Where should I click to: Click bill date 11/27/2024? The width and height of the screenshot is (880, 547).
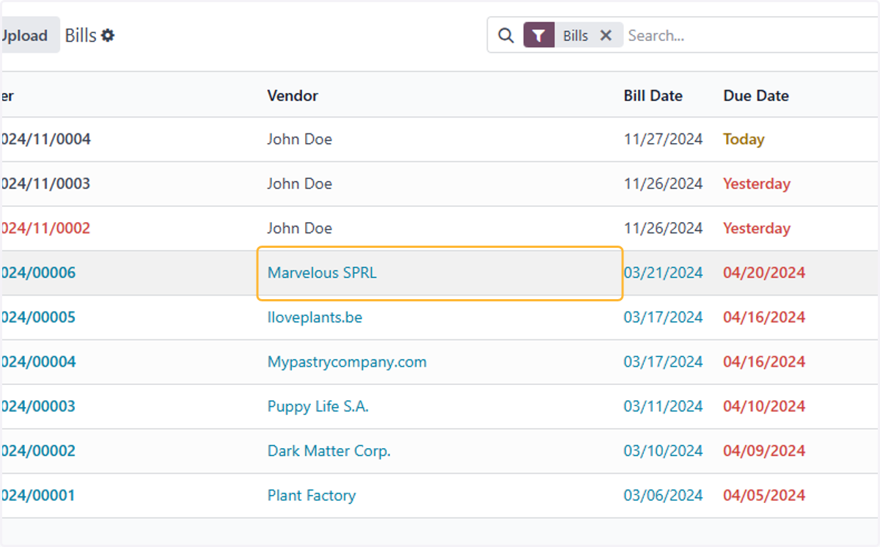click(663, 139)
